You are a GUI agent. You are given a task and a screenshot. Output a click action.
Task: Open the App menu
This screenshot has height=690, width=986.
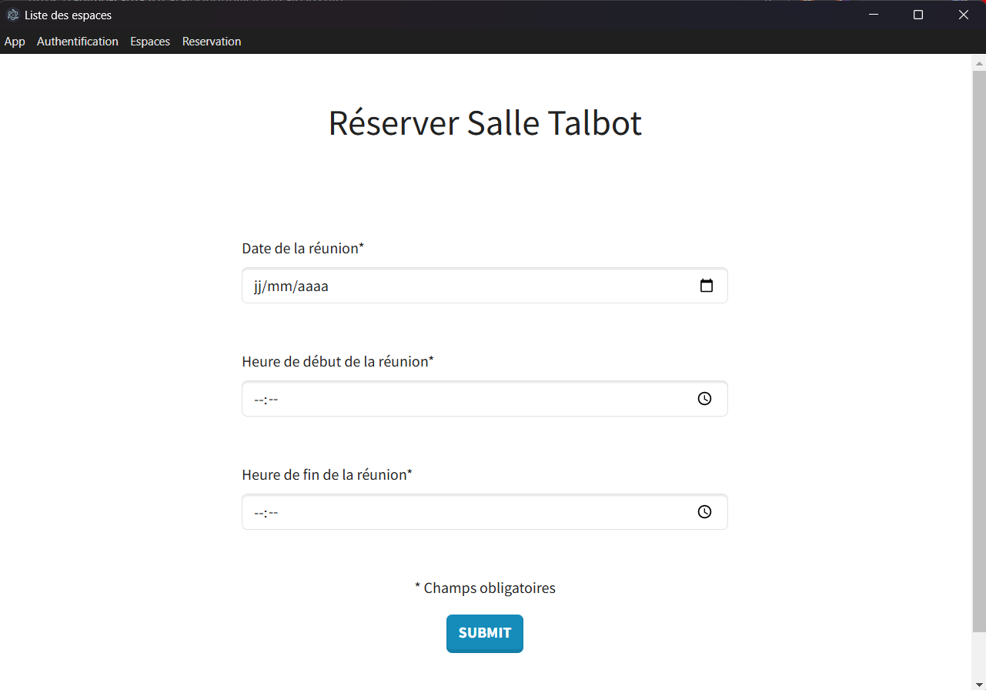[15, 42]
